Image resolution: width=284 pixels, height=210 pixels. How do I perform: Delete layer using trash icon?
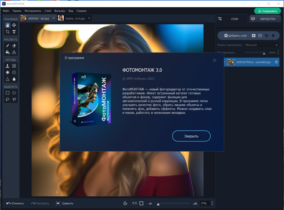click(273, 35)
